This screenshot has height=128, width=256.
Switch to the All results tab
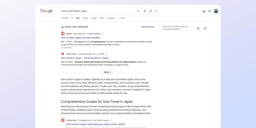72,18
